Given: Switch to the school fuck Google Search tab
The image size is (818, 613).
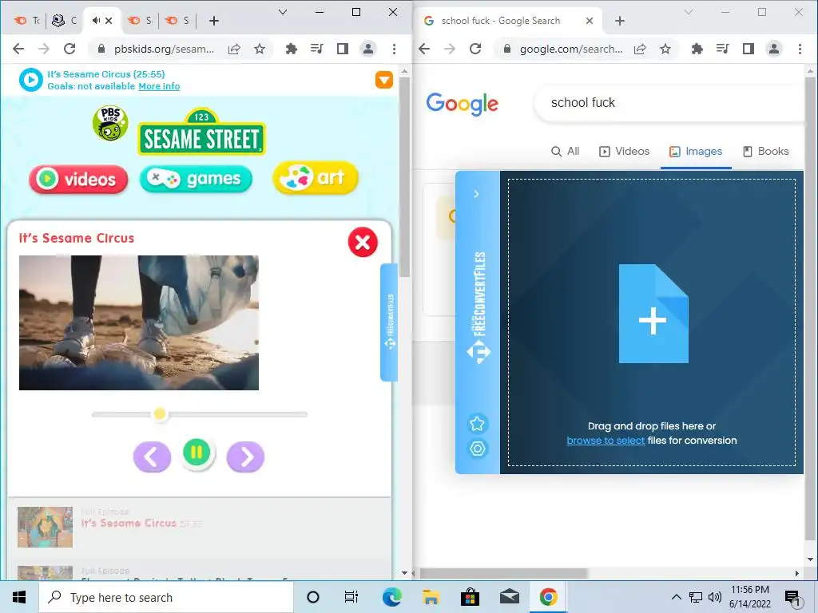Looking at the screenshot, I should [x=500, y=21].
